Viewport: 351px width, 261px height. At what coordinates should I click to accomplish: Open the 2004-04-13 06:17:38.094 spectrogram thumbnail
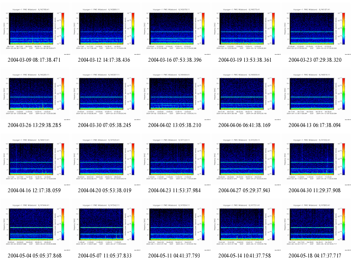pos(316,95)
